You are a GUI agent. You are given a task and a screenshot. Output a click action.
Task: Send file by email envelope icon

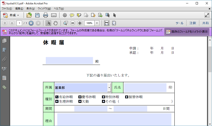54,15
